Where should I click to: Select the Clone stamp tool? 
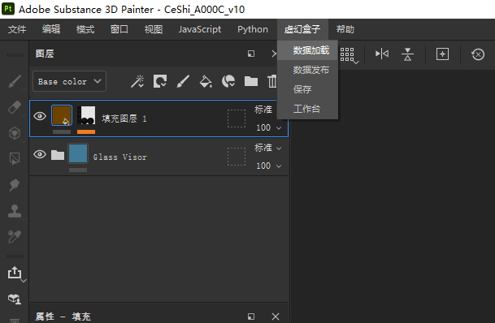(15, 211)
